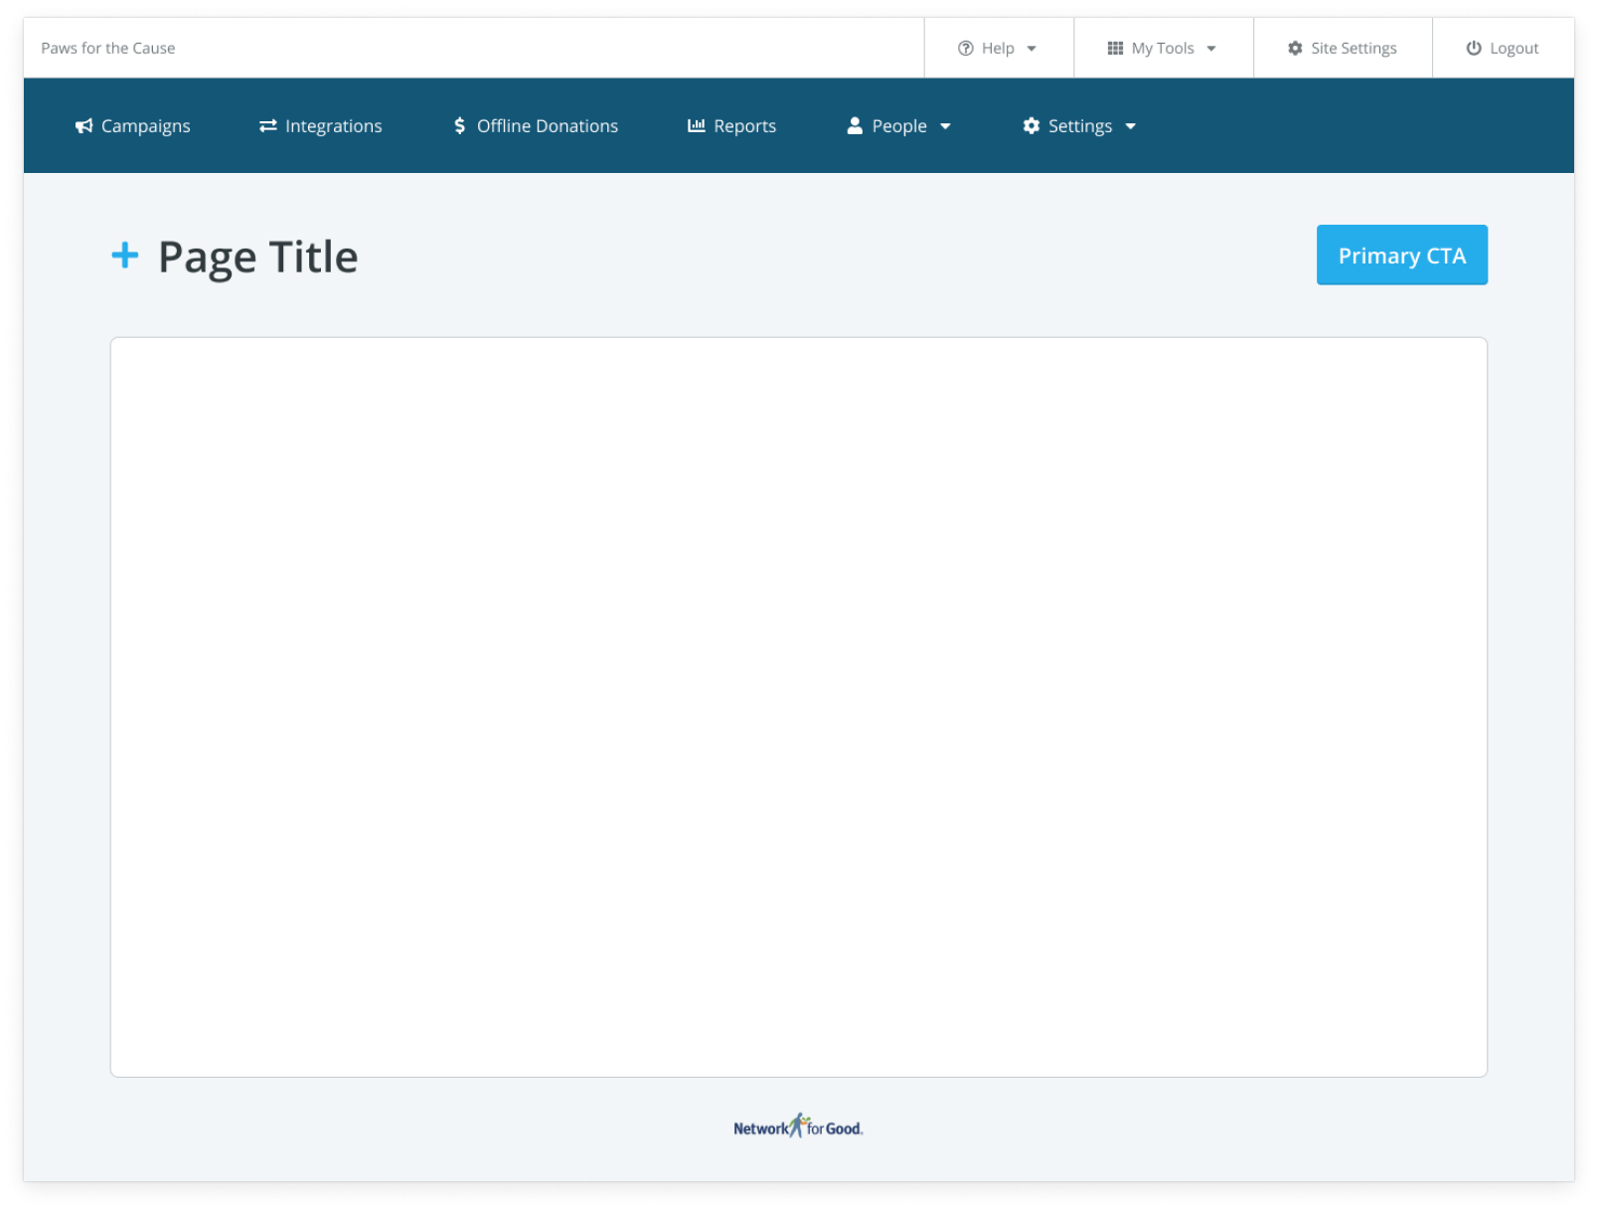Image resolution: width=1598 pixels, height=1211 pixels.
Task: Click the My Tools label
Action: tap(1163, 48)
